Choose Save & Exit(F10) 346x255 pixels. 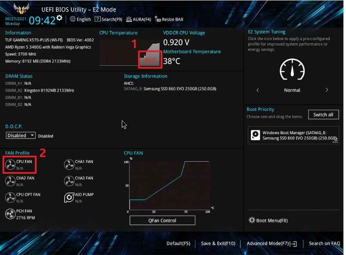[218, 243]
